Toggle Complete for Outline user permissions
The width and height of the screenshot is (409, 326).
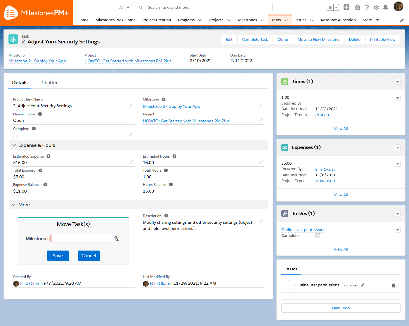click(317, 236)
